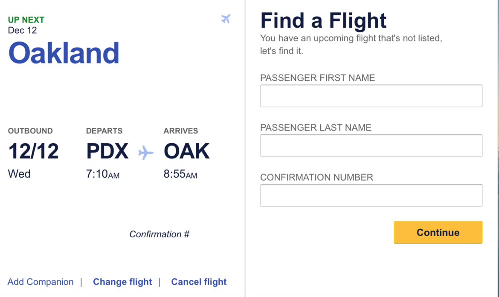The width and height of the screenshot is (499, 297).
Task: Choose Change flight
Action: point(122,282)
